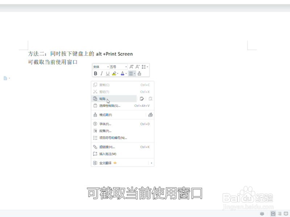Open the font name dropdown
The image size is (290, 217).
point(108,67)
